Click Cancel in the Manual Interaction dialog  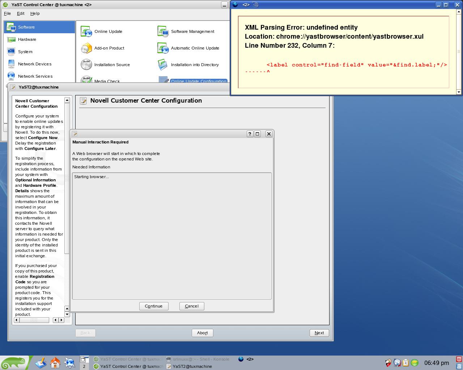pyautogui.click(x=192, y=306)
